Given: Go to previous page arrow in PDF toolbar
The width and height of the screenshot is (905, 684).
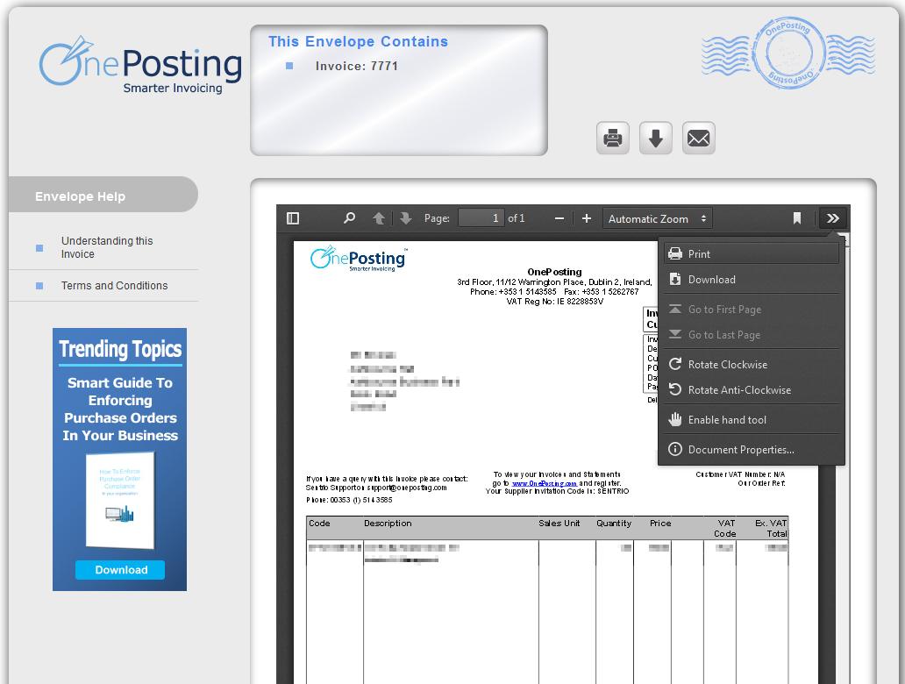Looking at the screenshot, I should [379, 218].
